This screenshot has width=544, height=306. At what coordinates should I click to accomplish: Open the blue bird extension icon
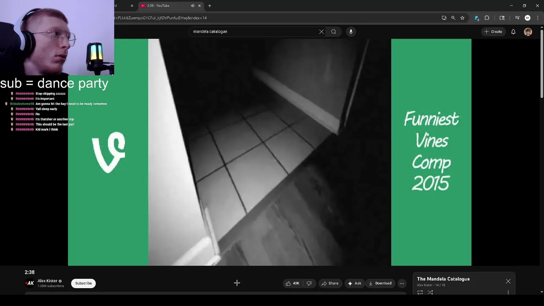[476, 18]
